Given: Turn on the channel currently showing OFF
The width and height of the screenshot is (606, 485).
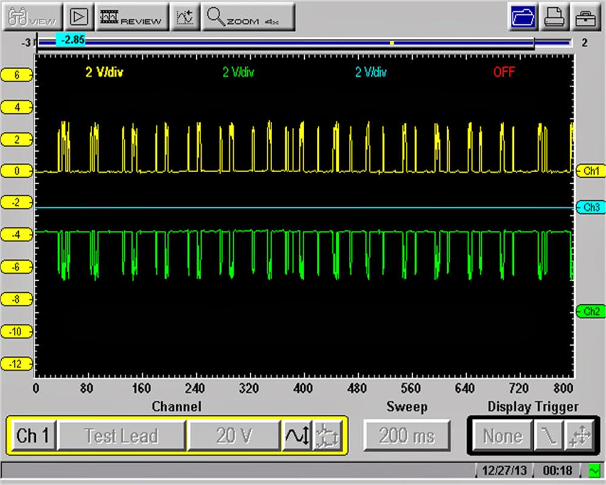Looking at the screenshot, I should [x=504, y=72].
